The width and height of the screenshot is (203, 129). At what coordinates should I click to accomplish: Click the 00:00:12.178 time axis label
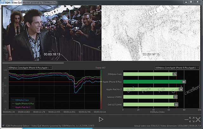tap(39, 112)
